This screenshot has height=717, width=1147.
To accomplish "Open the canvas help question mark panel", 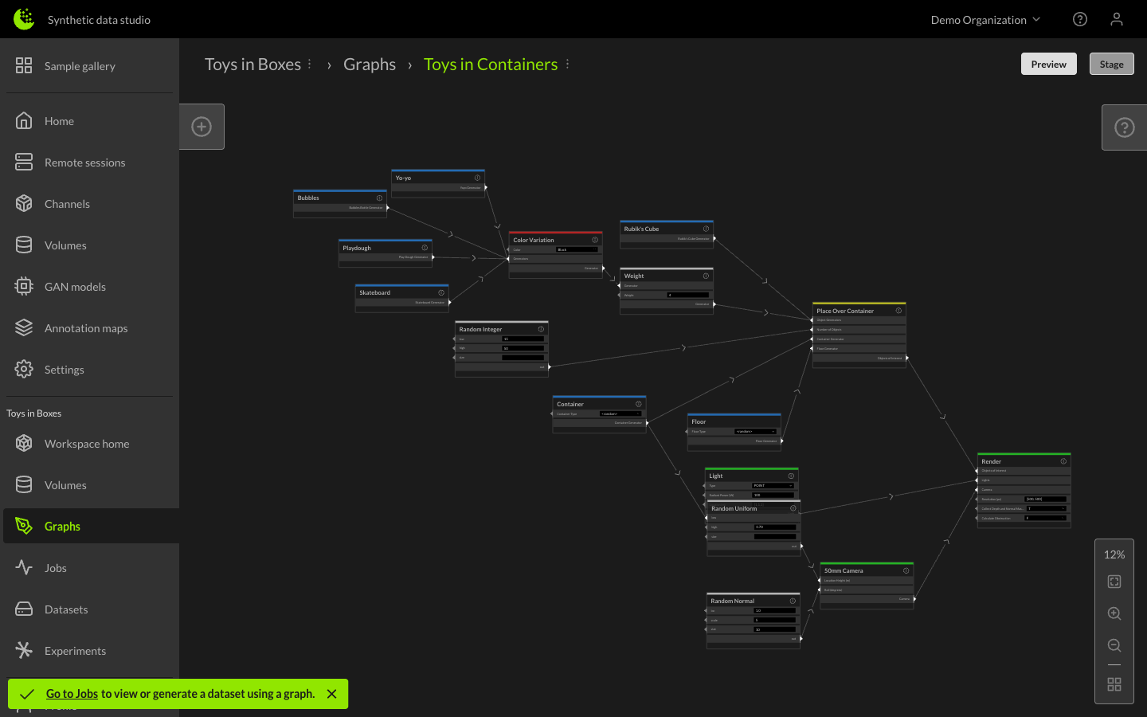I will (1124, 127).
